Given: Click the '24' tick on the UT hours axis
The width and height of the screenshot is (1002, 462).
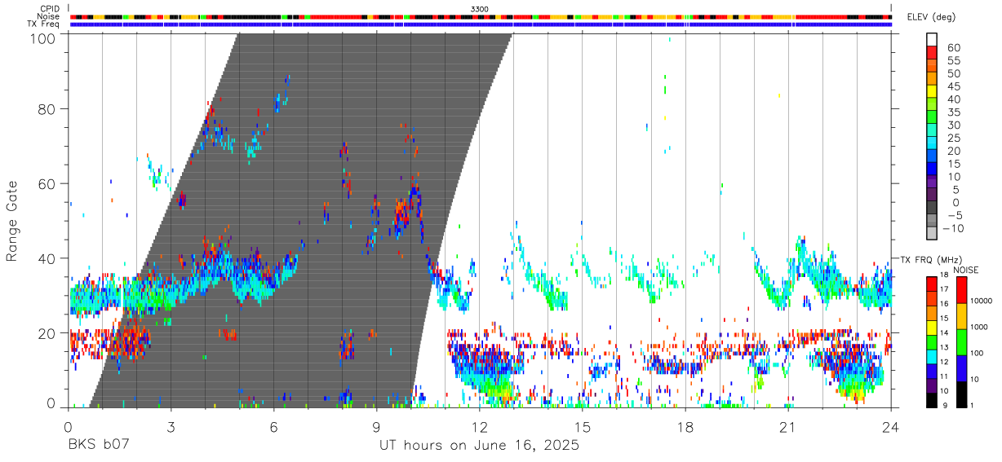Looking at the screenshot, I should pyautogui.click(x=890, y=427).
